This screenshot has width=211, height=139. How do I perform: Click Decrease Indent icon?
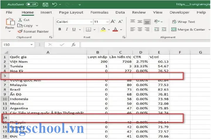point(156,29)
